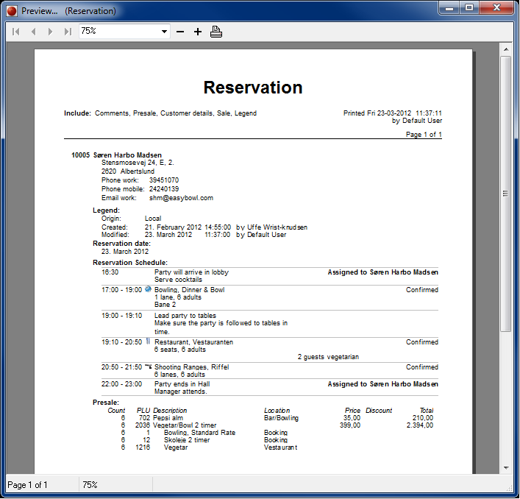Open the zoom percentage dropdown
520x499 pixels.
pos(165,32)
